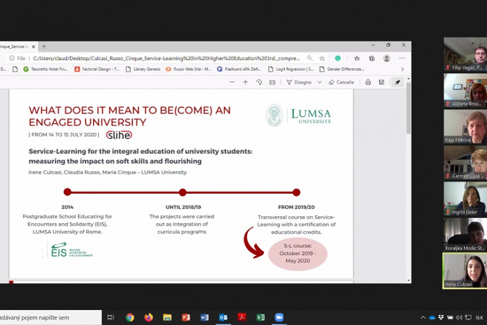Open Adobe Acrobat from the taskbar
This screenshot has height=325, width=487.
[242, 317]
